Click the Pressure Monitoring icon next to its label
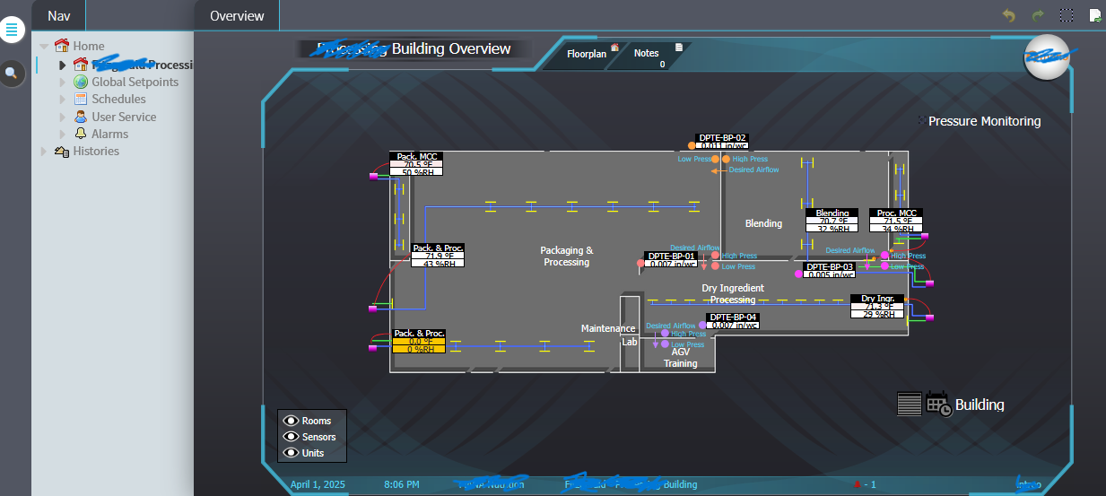The height and width of the screenshot is (496, 1106). [922, 120]
